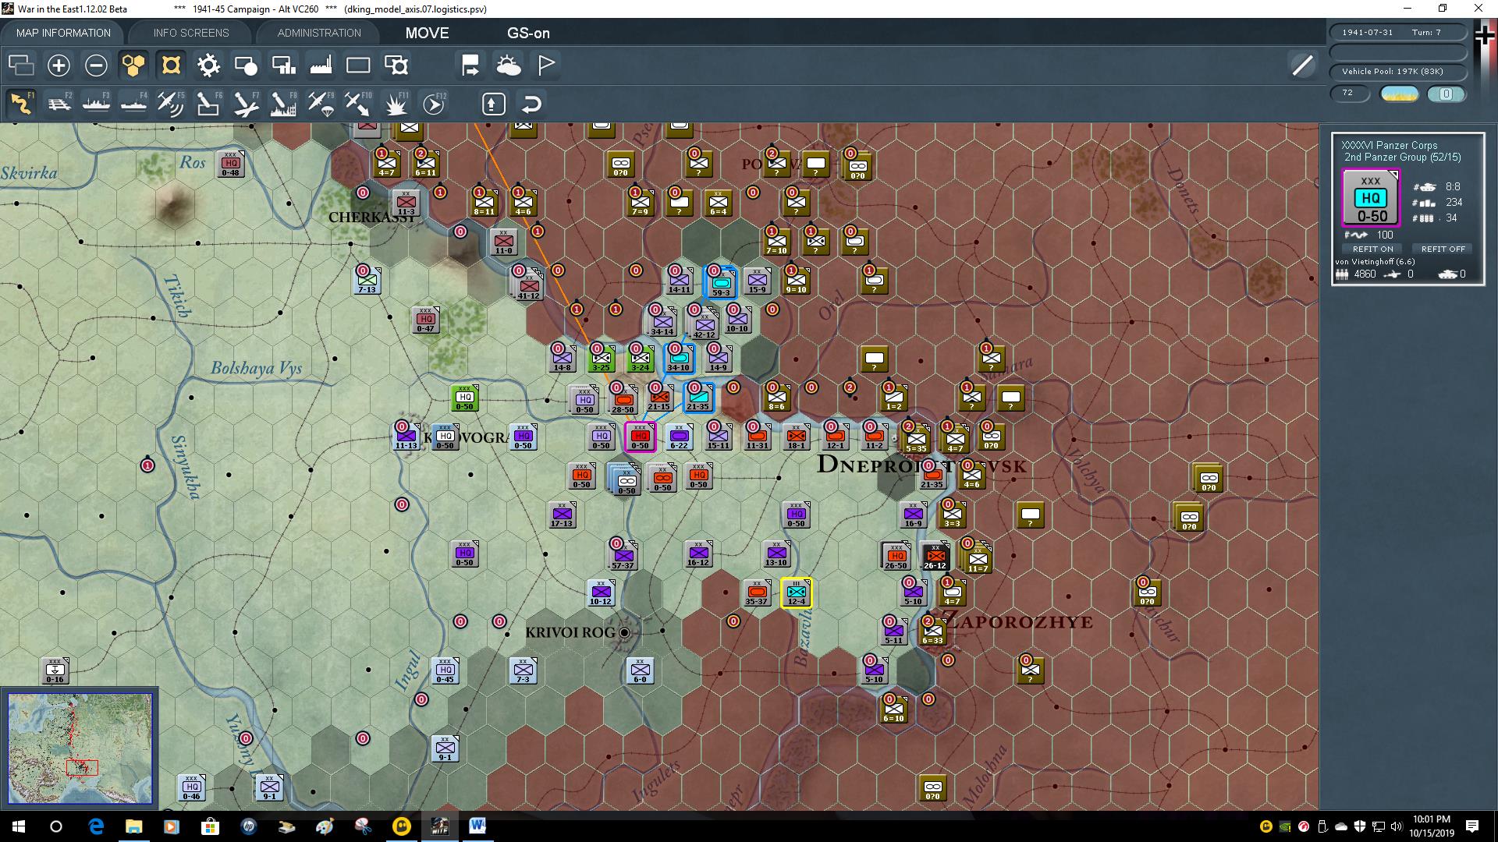This screenshot has width=1498, height=842.
Task: Click the Vehicle Pool readout
Action: coord(1397,71)
